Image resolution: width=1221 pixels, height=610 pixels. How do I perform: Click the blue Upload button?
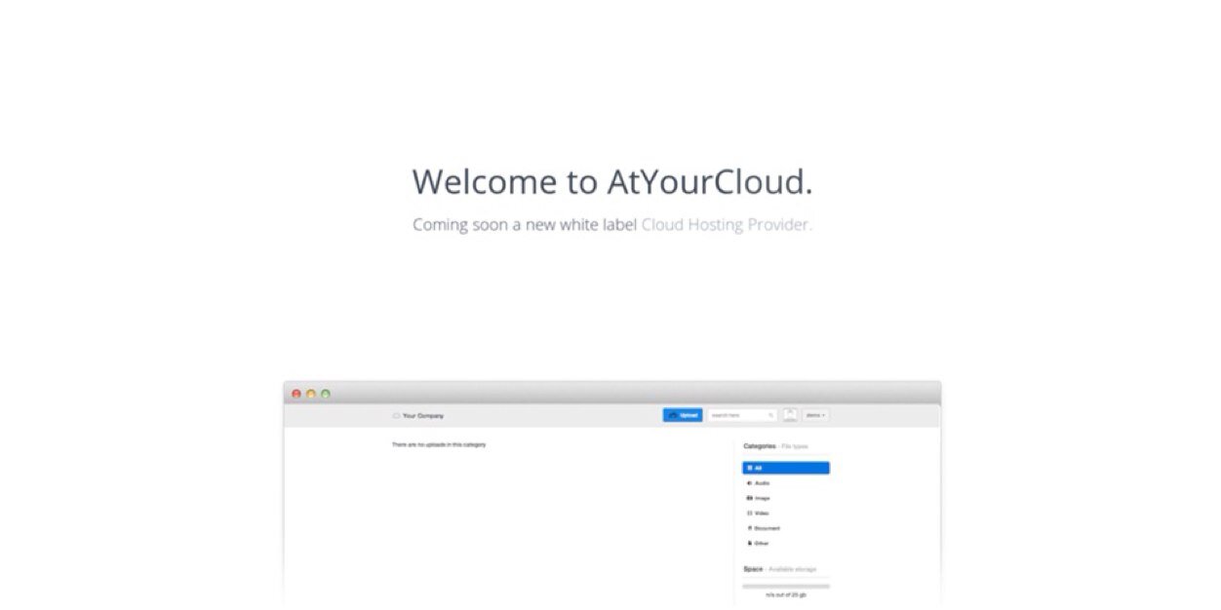pos(683,415)
